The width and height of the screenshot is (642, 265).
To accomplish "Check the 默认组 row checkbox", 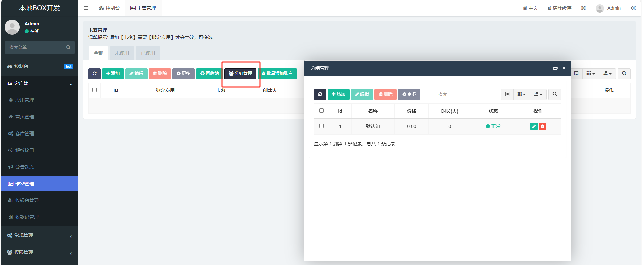I will pyautogui.click(x=321, y=126).
